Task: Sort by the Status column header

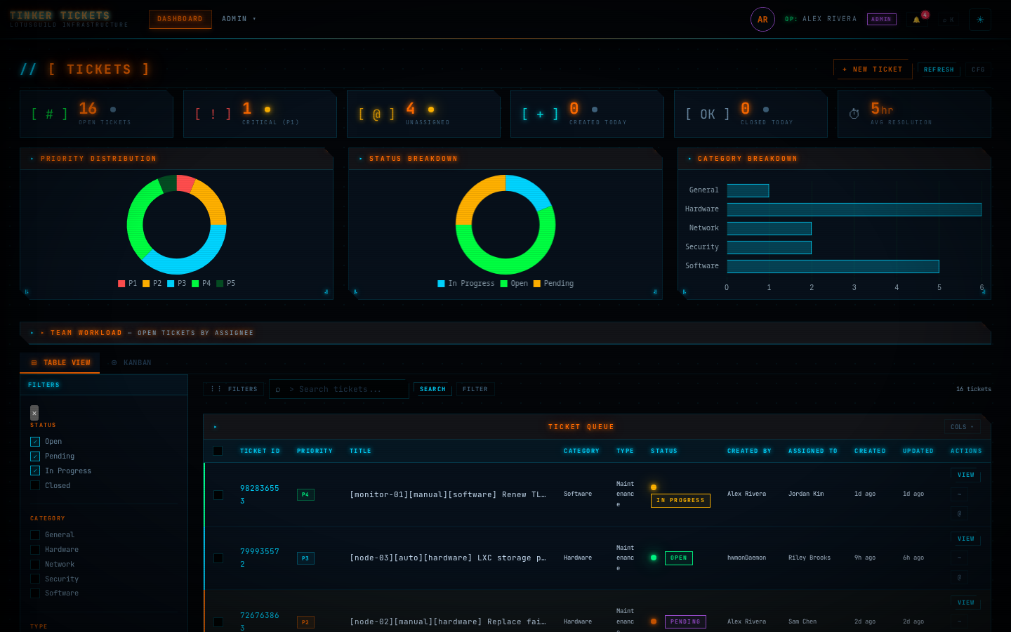Action: (664, 451)
